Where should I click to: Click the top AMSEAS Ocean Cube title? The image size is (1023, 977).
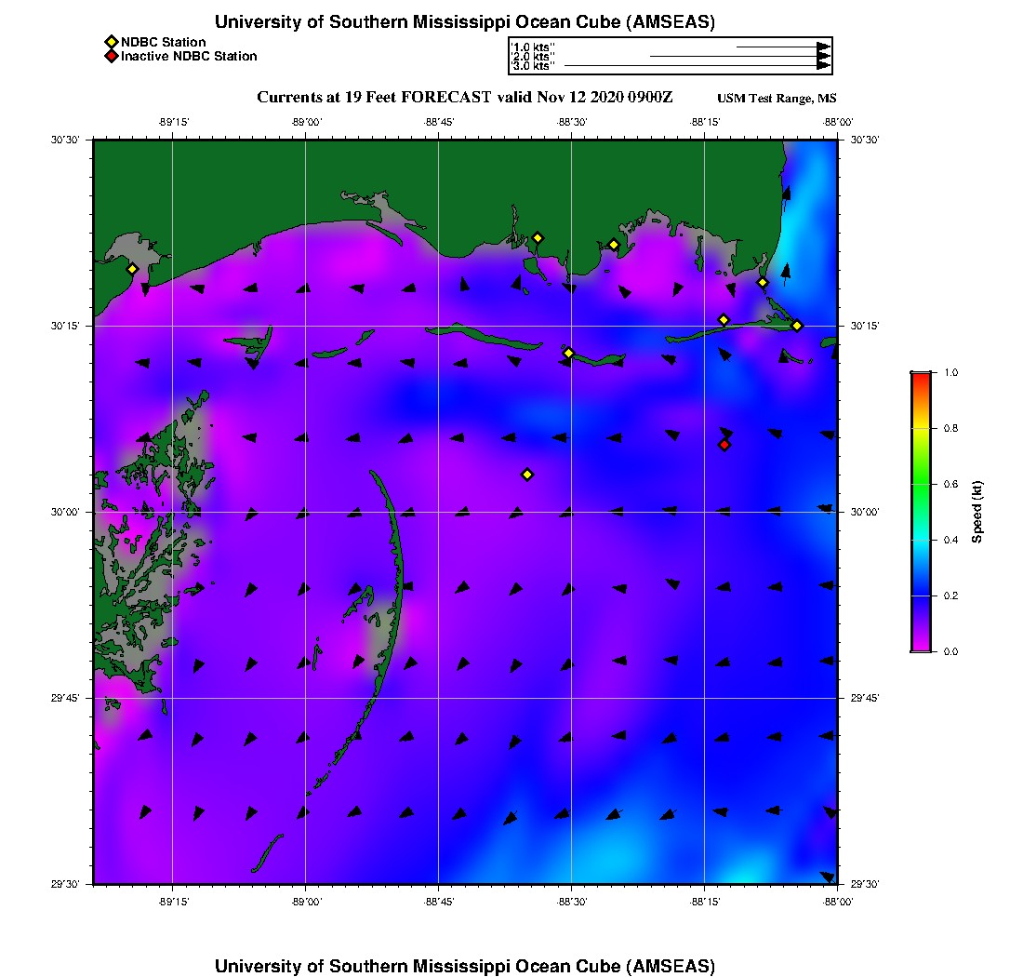[464, 22]
